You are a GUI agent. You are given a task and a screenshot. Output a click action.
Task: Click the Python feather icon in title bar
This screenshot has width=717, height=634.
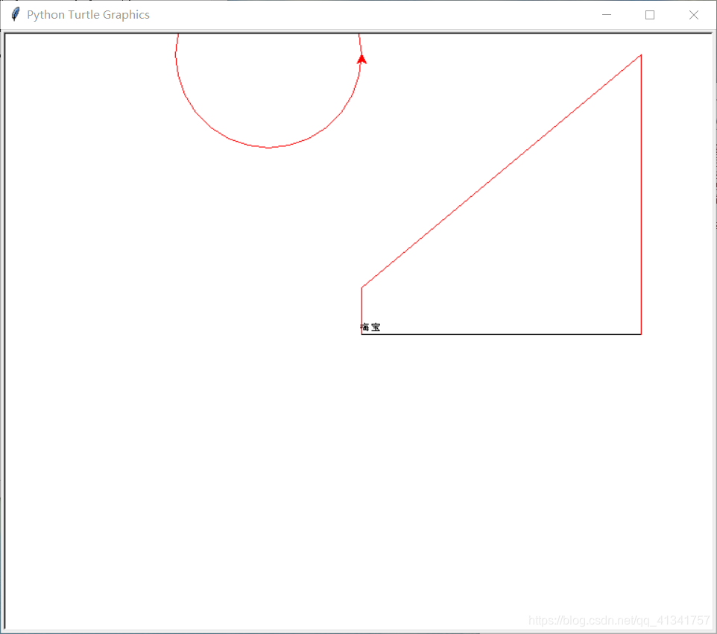[x=16, y=14]
